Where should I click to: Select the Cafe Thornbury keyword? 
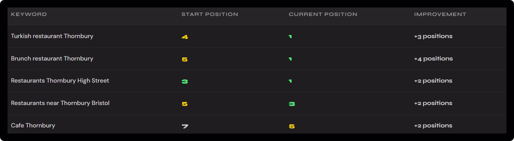[33, 126]
